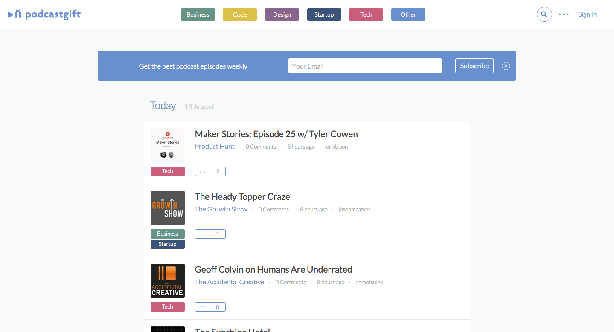Open user erikbison profile
The image size is (614, 332).
[x=337, y=147]
